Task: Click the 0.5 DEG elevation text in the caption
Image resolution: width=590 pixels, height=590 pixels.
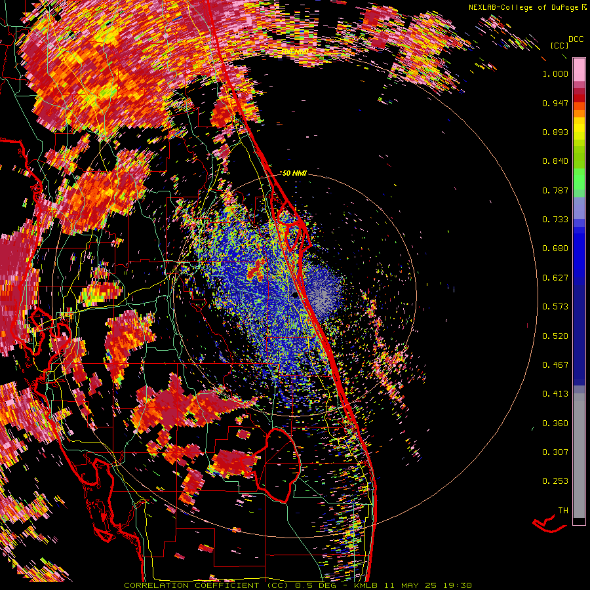Action: [315, 585]
